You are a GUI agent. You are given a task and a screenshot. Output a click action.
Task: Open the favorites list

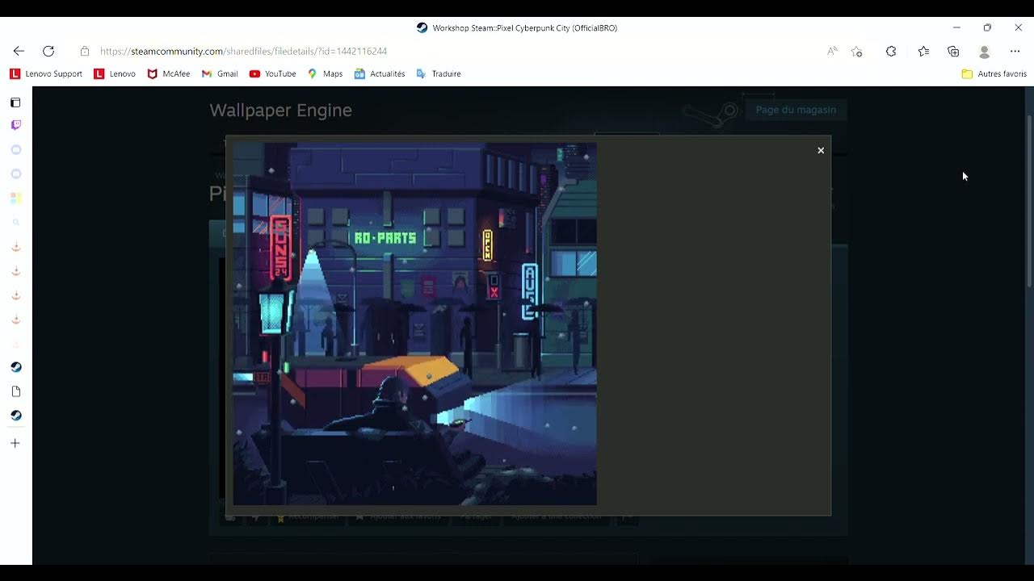[x=923, y=51]
